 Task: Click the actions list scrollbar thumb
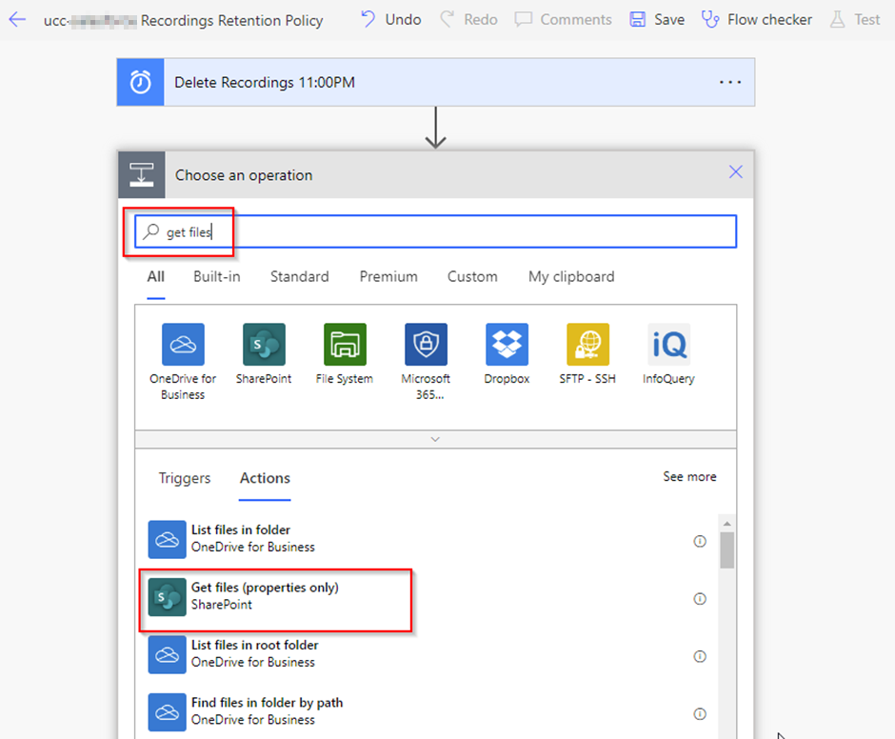tap(726, 549)
